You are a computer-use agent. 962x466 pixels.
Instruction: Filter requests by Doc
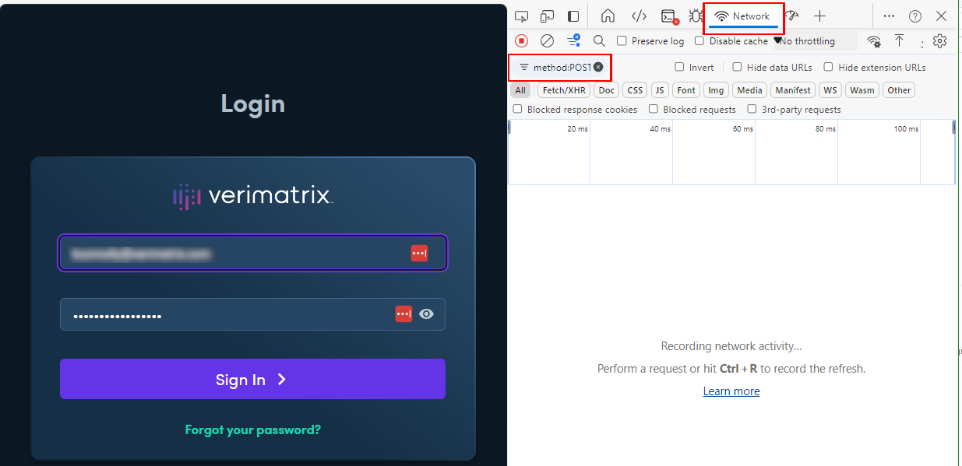pos(607,90)
